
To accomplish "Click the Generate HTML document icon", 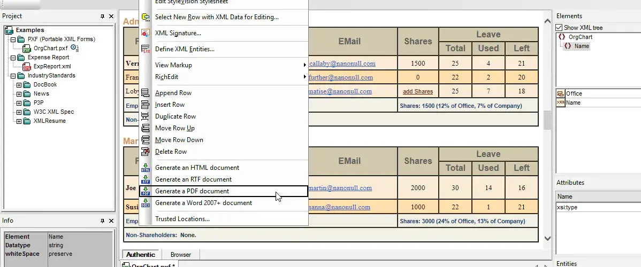I will pyautogui.click(x=145, y=168).
